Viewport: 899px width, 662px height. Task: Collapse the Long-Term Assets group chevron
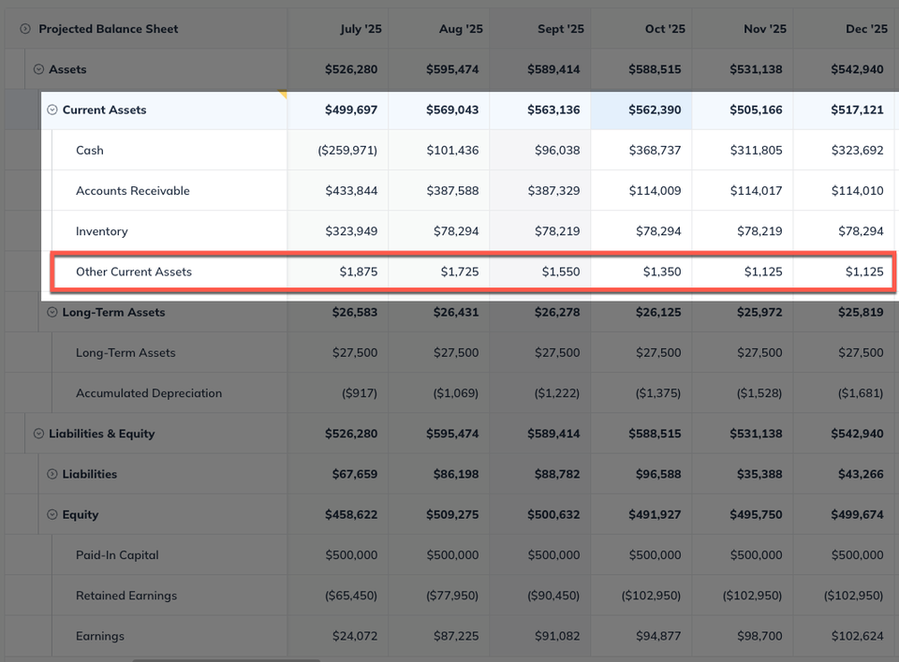52,313
